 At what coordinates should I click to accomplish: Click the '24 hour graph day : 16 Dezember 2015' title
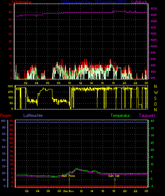(x=93, y=2)
